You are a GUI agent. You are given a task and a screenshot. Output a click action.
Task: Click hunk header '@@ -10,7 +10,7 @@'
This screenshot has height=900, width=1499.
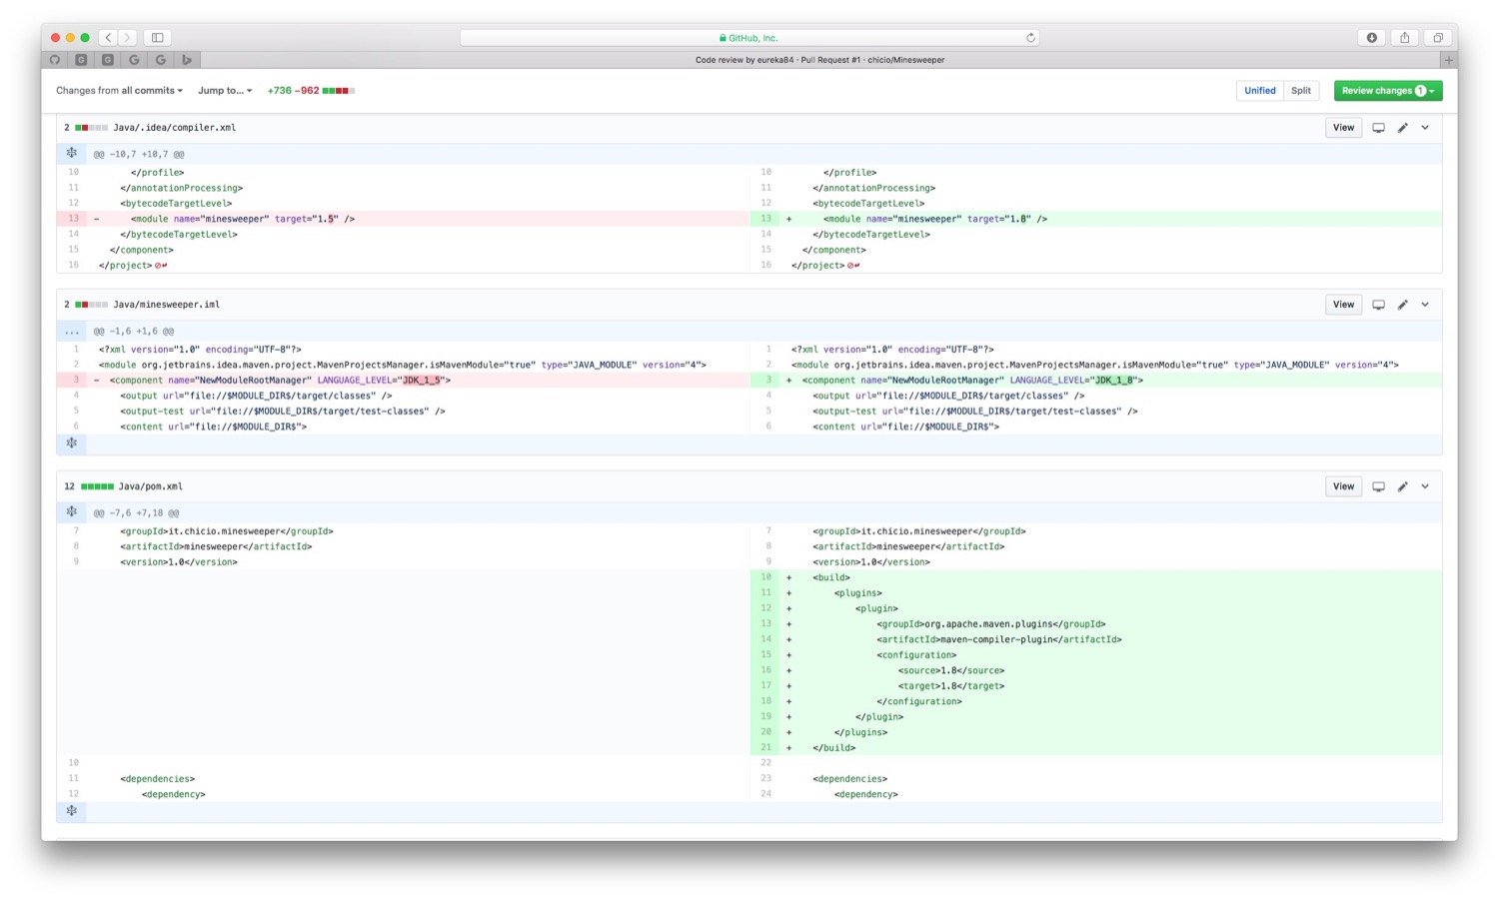click(x=139, y=155)
